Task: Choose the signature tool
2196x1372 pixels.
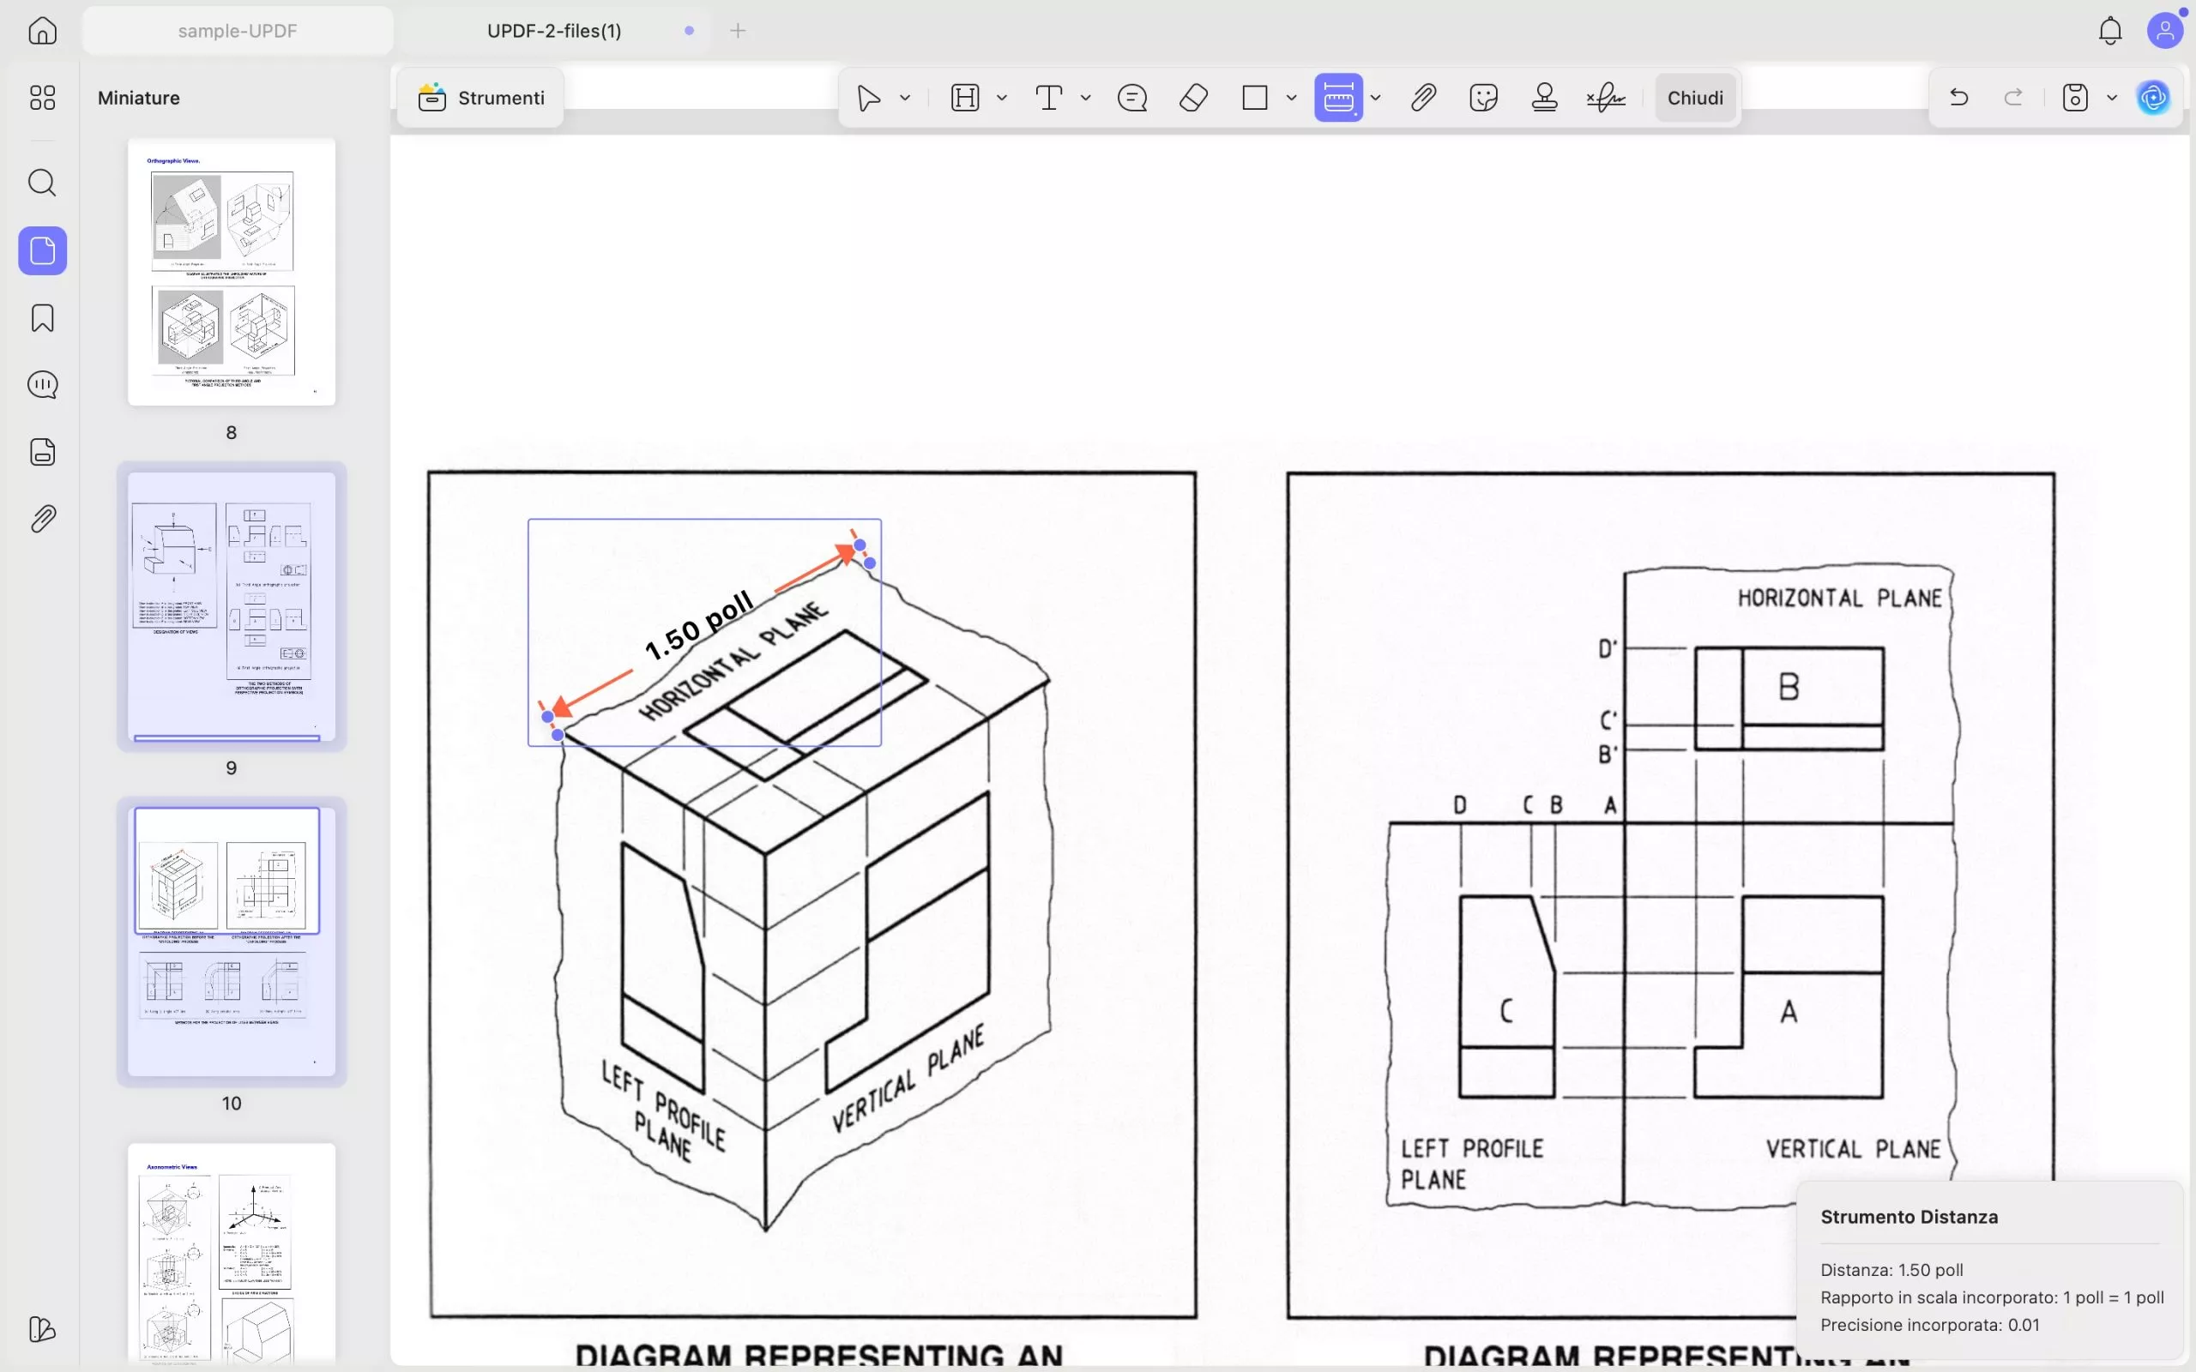Action: (x=1605, y=97)
